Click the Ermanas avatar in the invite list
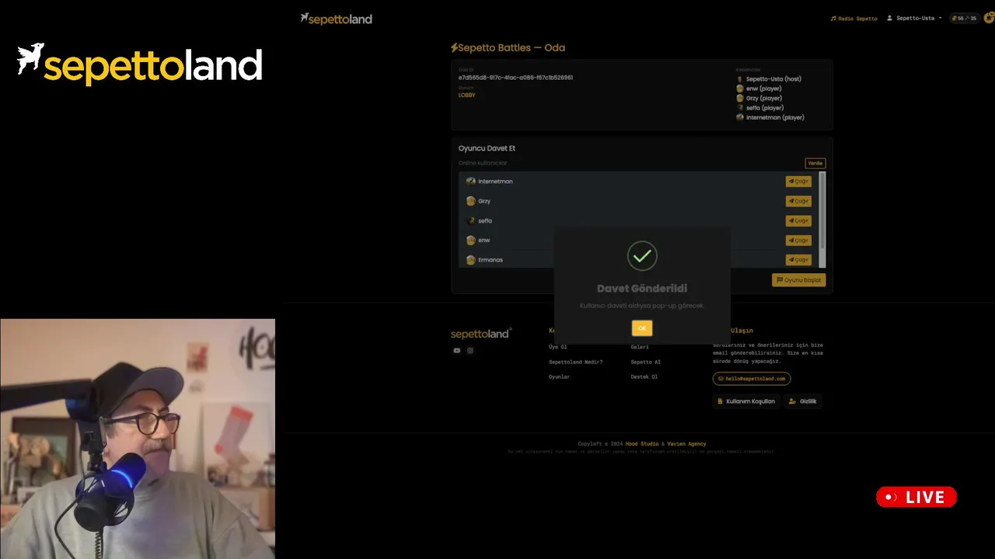 (x=471, y=260)
